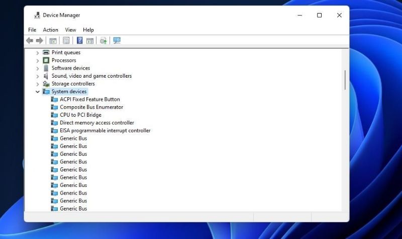
Task: Expand the Processors node
Action: [x=38, y=61]
